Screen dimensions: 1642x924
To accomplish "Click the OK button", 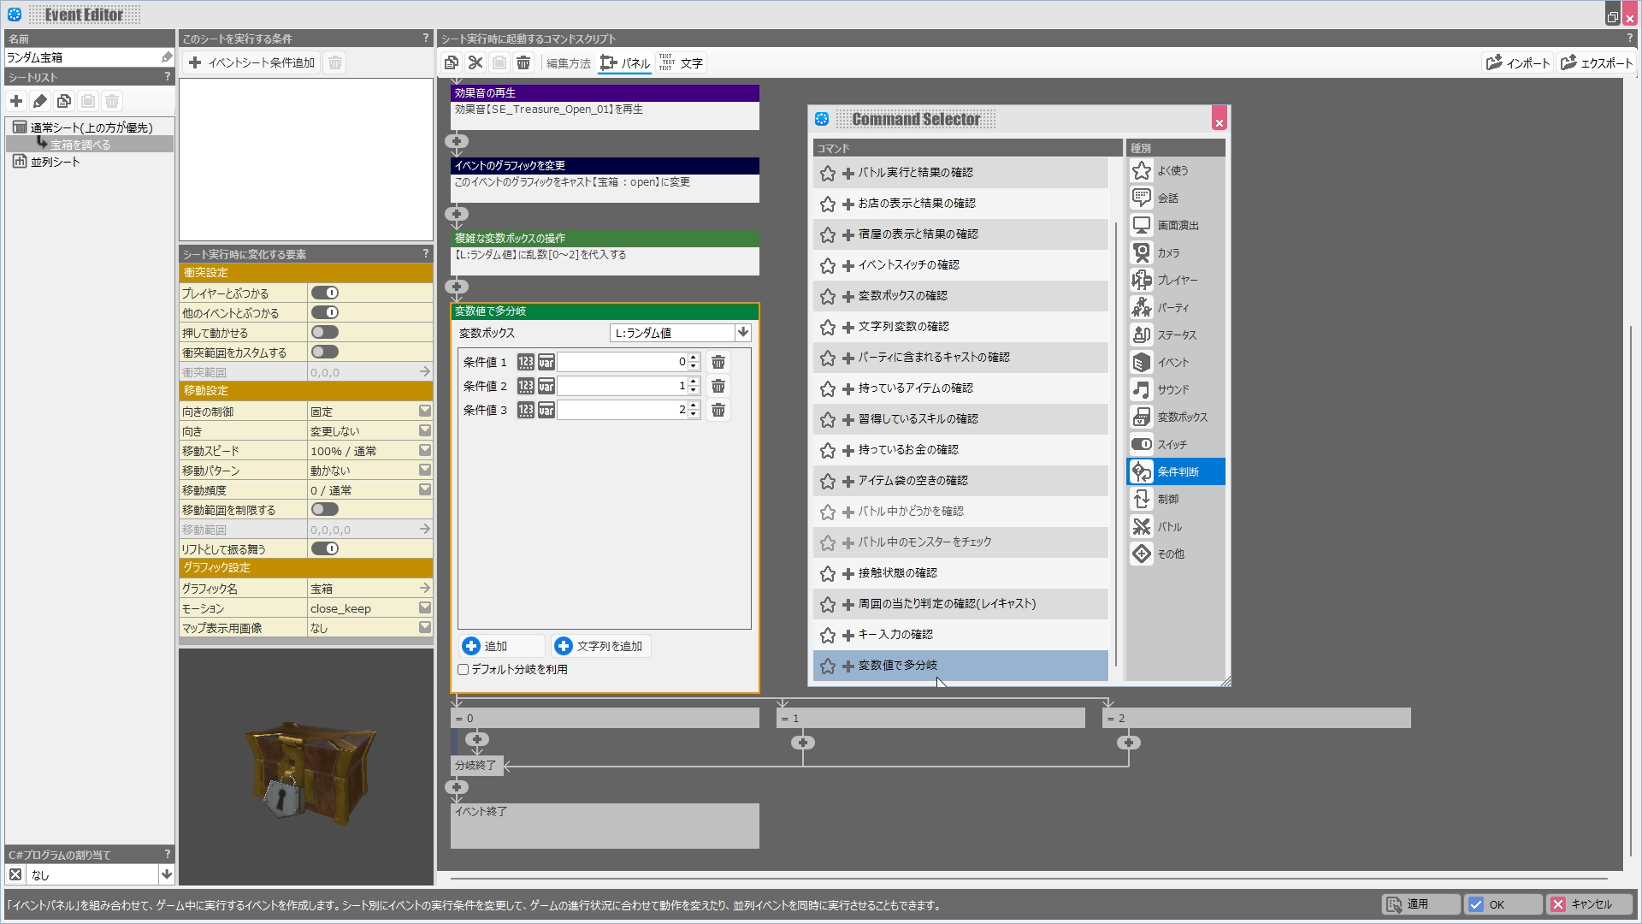I will coord(1503,904).
